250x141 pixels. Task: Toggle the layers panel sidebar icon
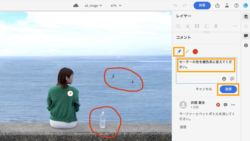tap(246, 16)
